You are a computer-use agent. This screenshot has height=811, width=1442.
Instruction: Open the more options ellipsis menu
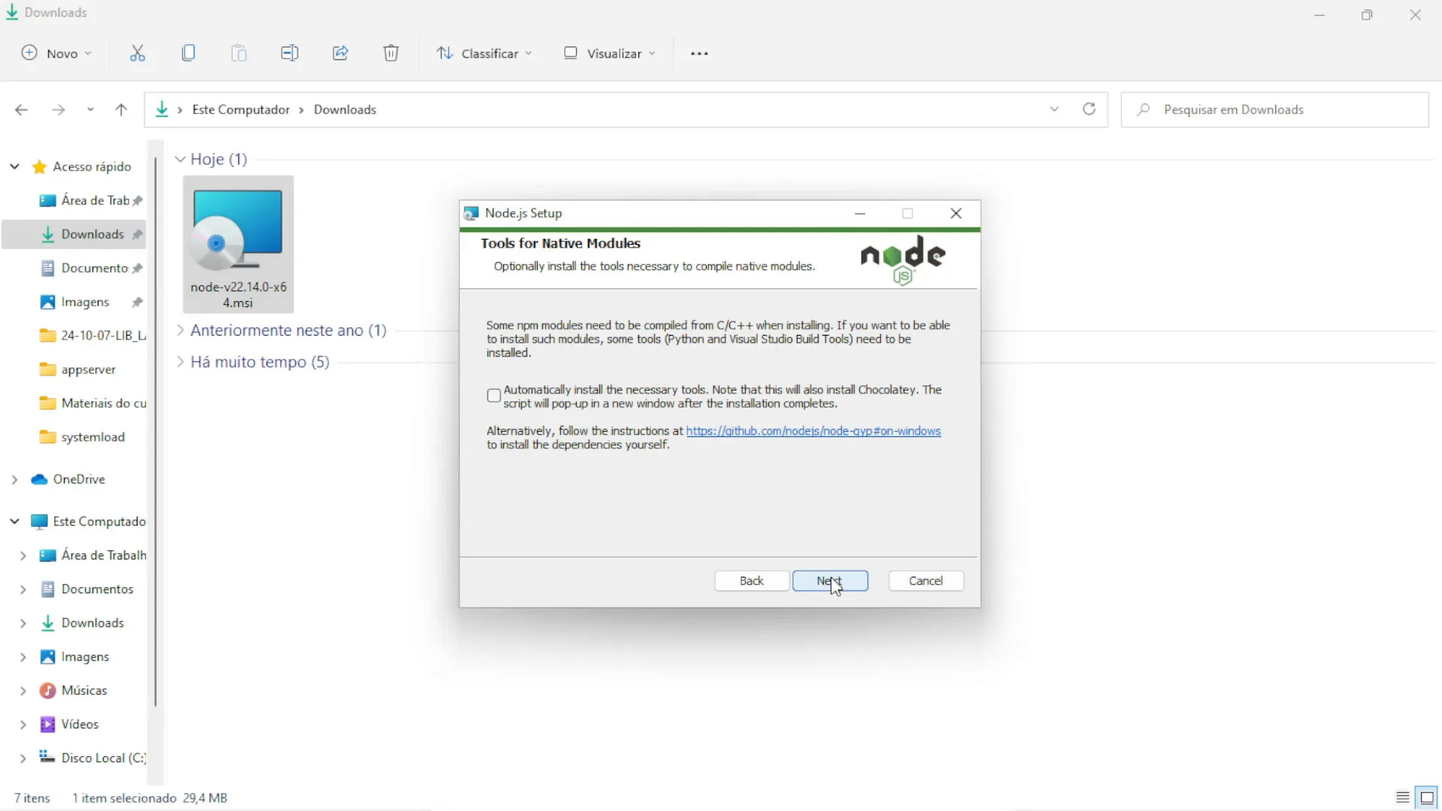699,53
